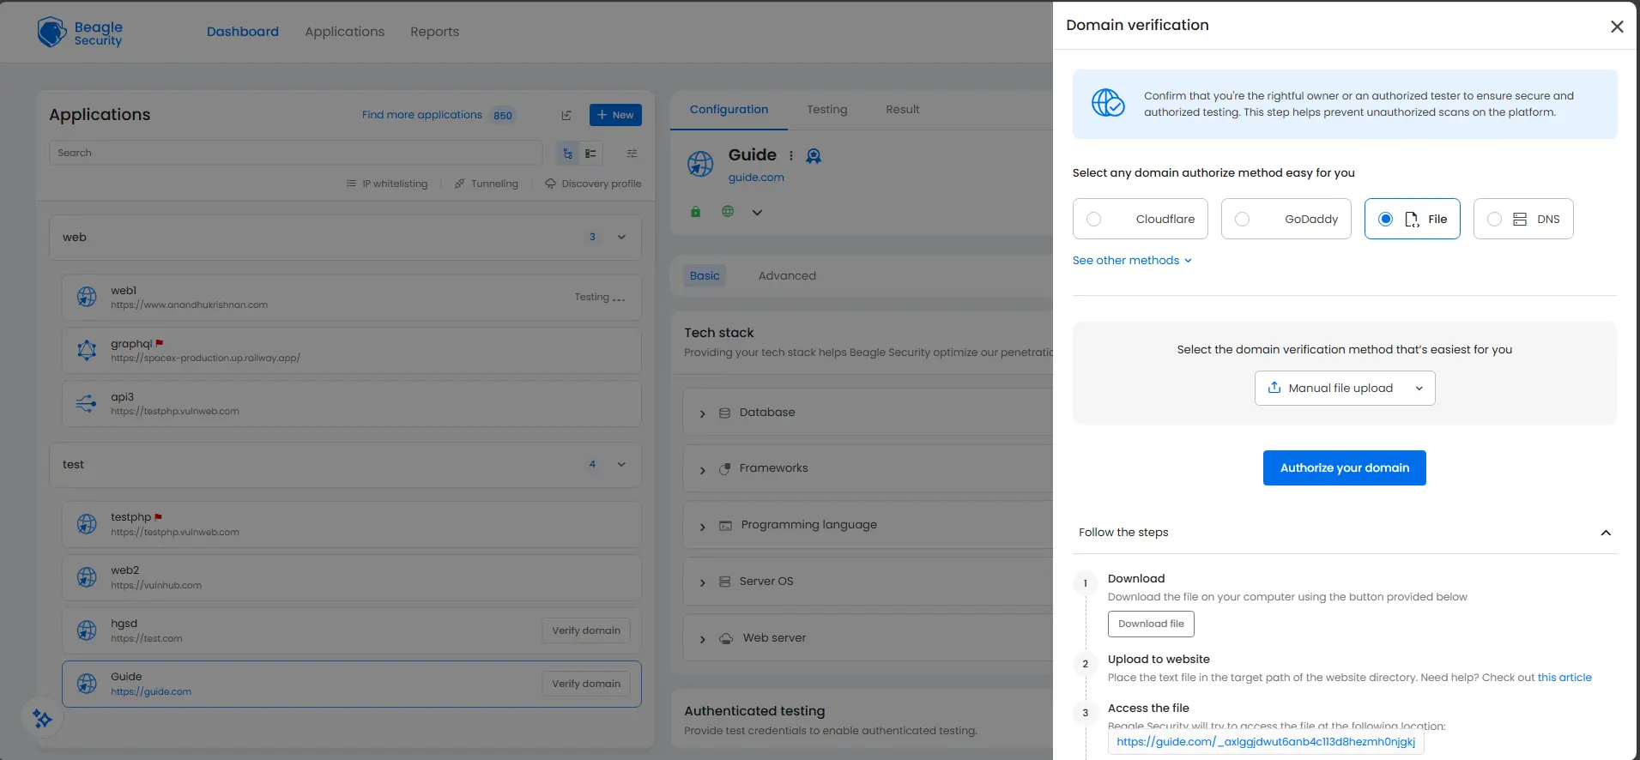
Task: Click the Beagle Security logo
Action: [80, 33]
